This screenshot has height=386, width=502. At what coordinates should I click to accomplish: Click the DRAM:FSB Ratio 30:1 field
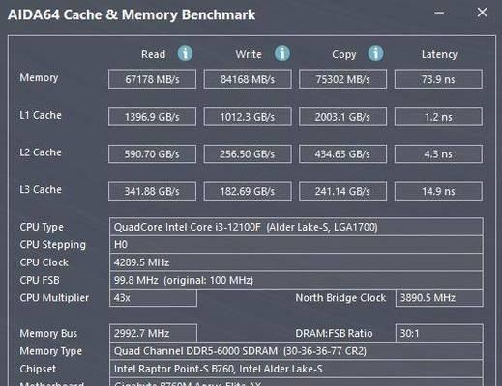pyautogui.click(x=439, y=333)
